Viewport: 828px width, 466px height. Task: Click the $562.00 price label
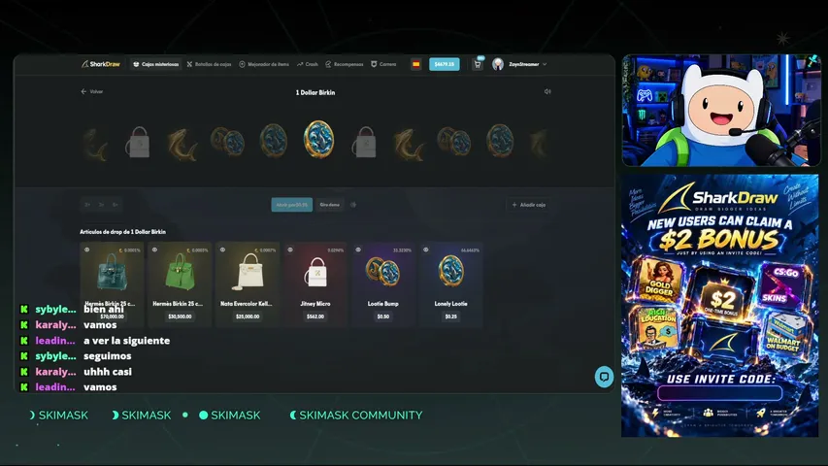coord(315,316)
